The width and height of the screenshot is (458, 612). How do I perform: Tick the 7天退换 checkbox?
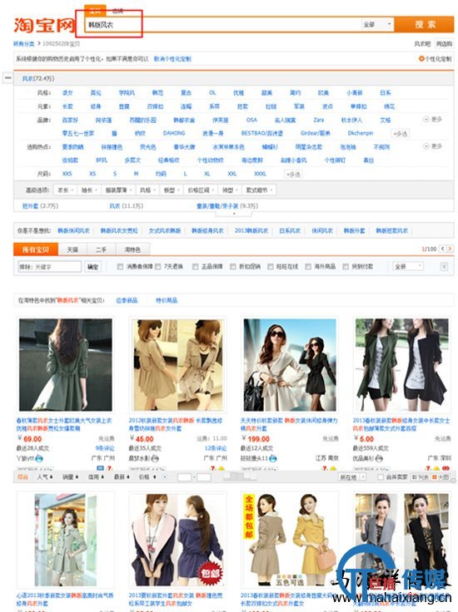158,267
